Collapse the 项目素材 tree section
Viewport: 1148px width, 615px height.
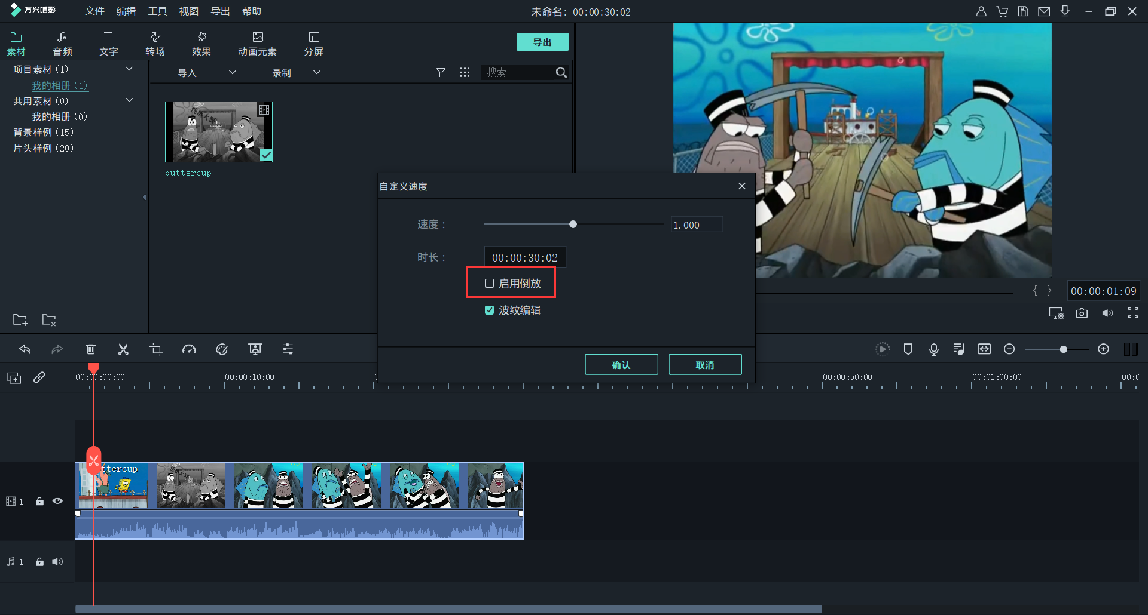click(129, 69)
